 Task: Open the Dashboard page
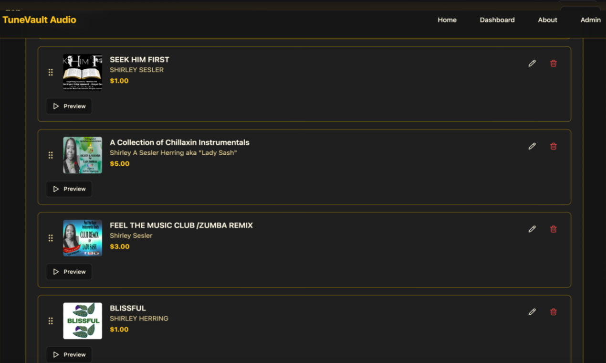(x=497, y=20)
